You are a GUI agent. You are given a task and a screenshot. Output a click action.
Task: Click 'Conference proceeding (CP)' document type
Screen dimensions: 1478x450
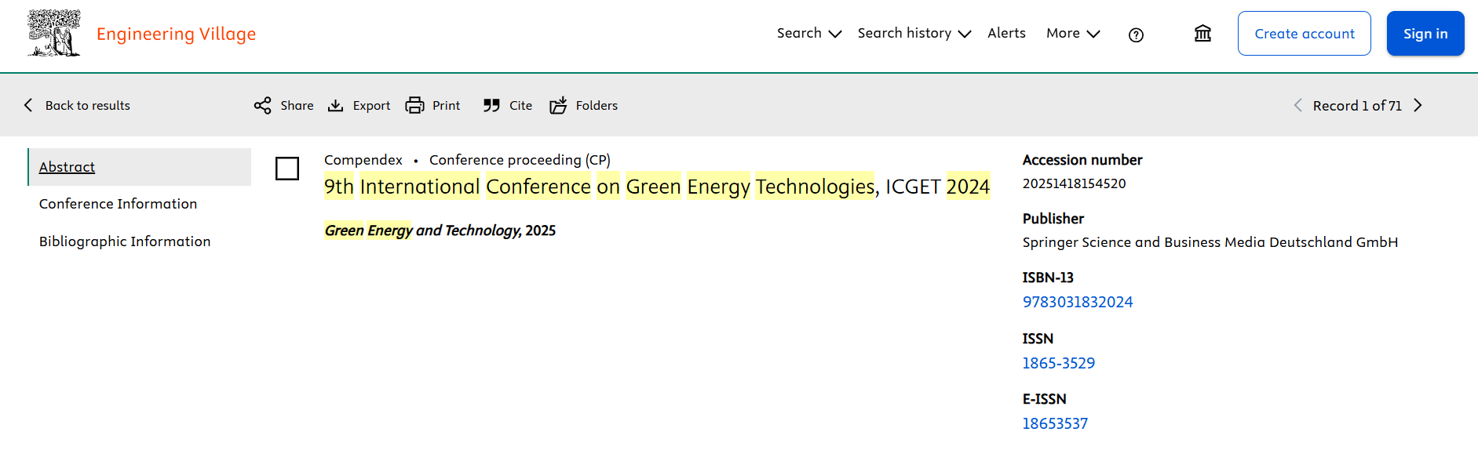coord(520,160)
